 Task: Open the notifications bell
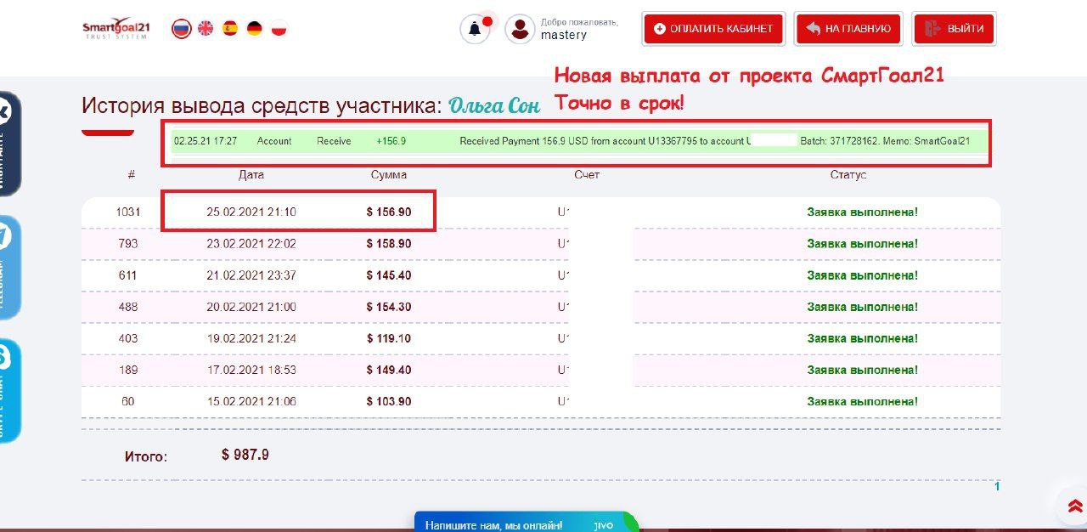pos(475,29)
